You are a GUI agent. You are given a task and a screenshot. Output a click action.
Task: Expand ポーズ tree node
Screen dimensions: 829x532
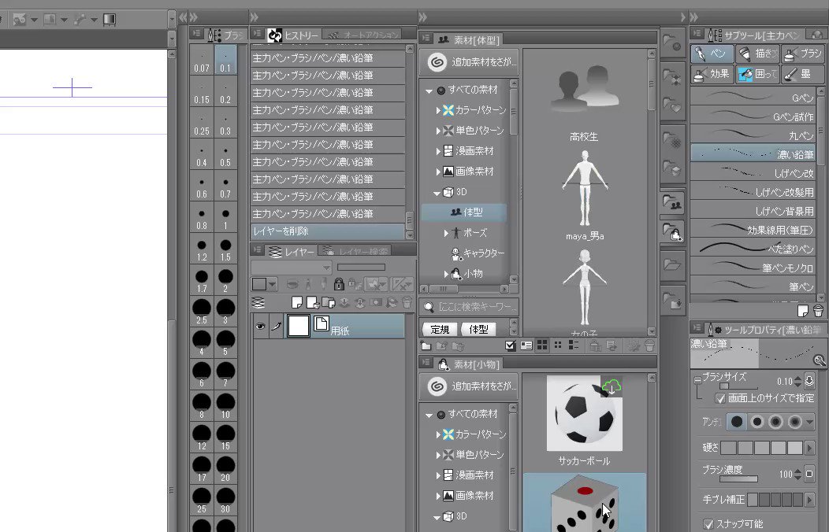tap(446, 233)
